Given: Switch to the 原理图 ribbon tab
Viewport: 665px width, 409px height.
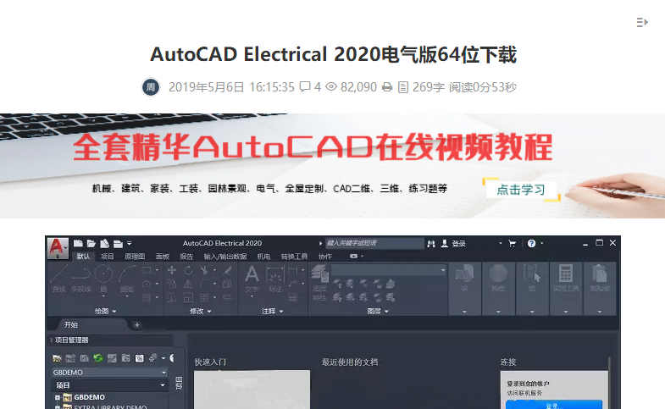Looking at the screenshot, I should (x=134, y=256).
